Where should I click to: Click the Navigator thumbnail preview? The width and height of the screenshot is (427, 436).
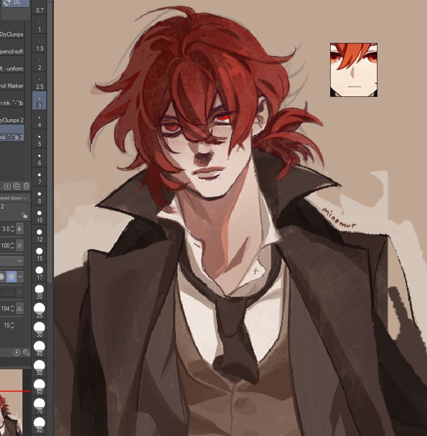(x=11, y=402)
